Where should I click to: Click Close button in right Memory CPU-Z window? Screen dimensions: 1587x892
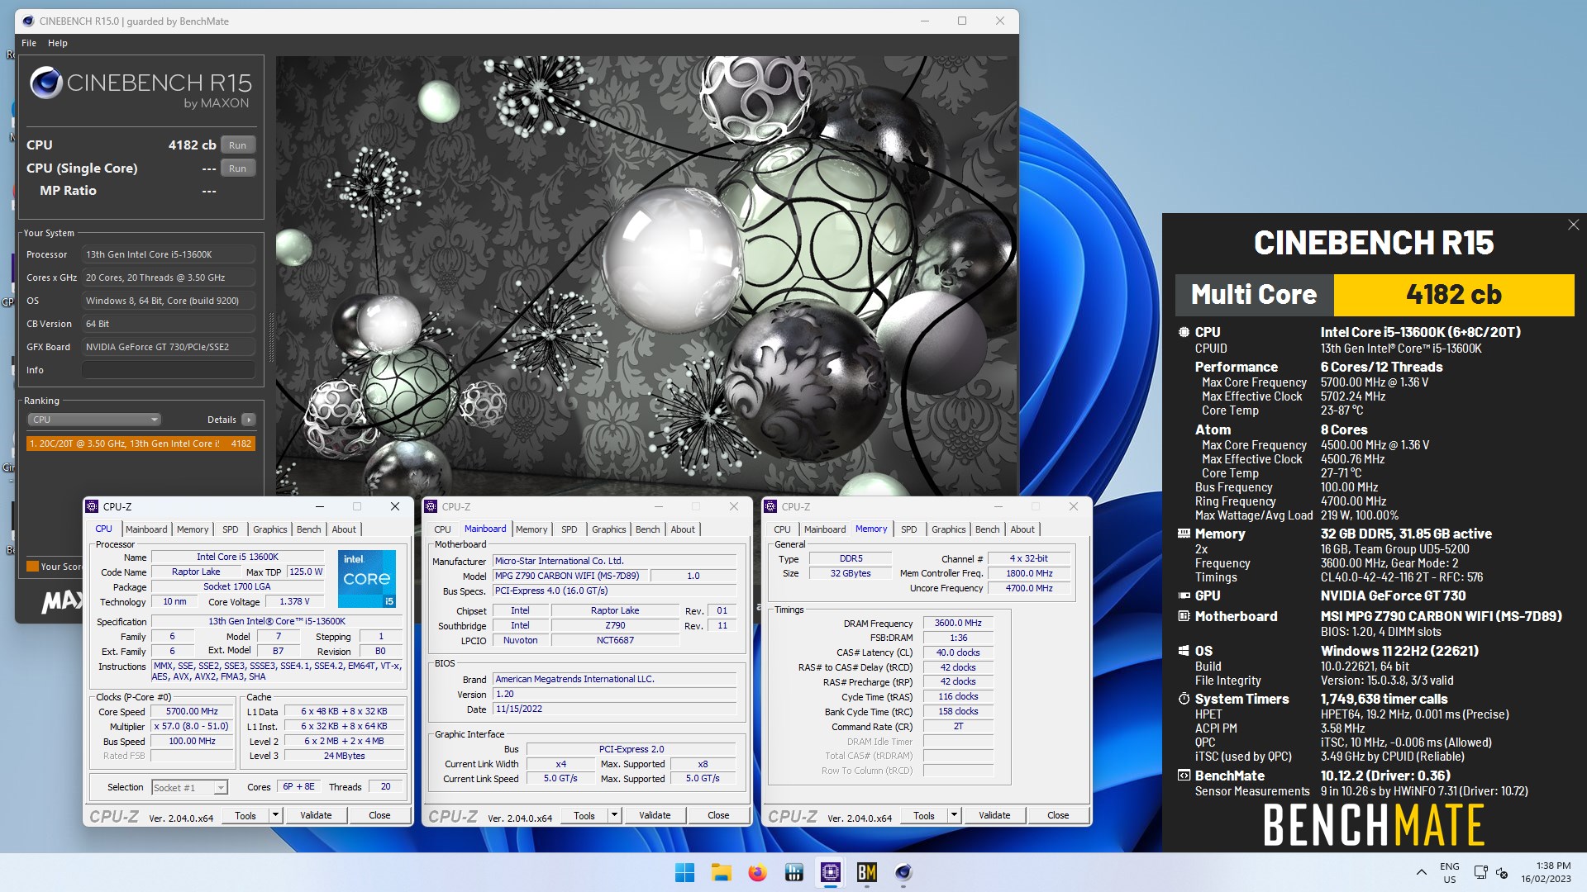[x=1058, y=815]
